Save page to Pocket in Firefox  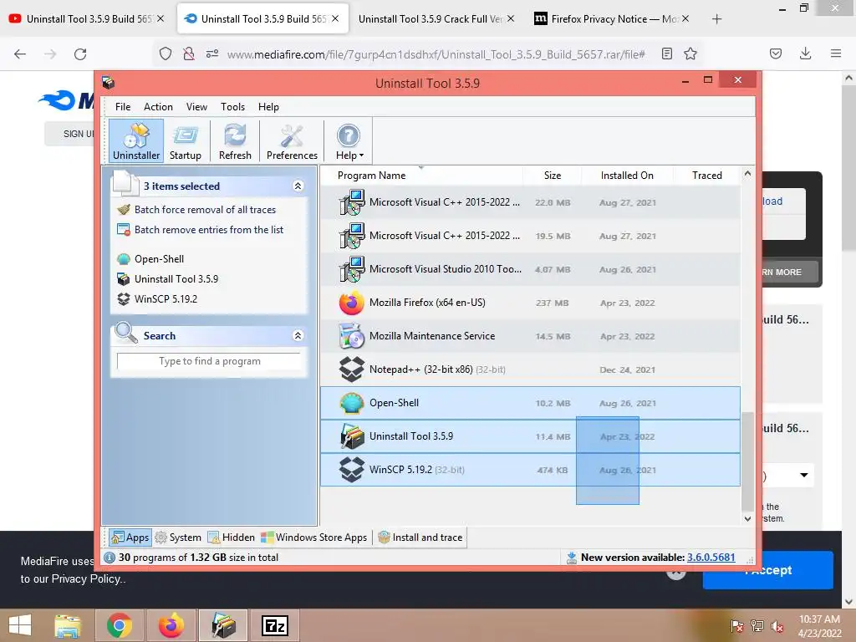click(x=775, y=53)
